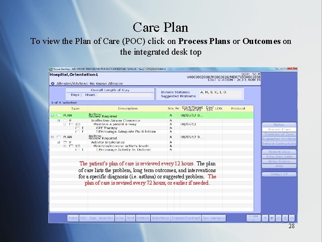Click View Diet Data button

pyautogui.click(x=279, y=156)
